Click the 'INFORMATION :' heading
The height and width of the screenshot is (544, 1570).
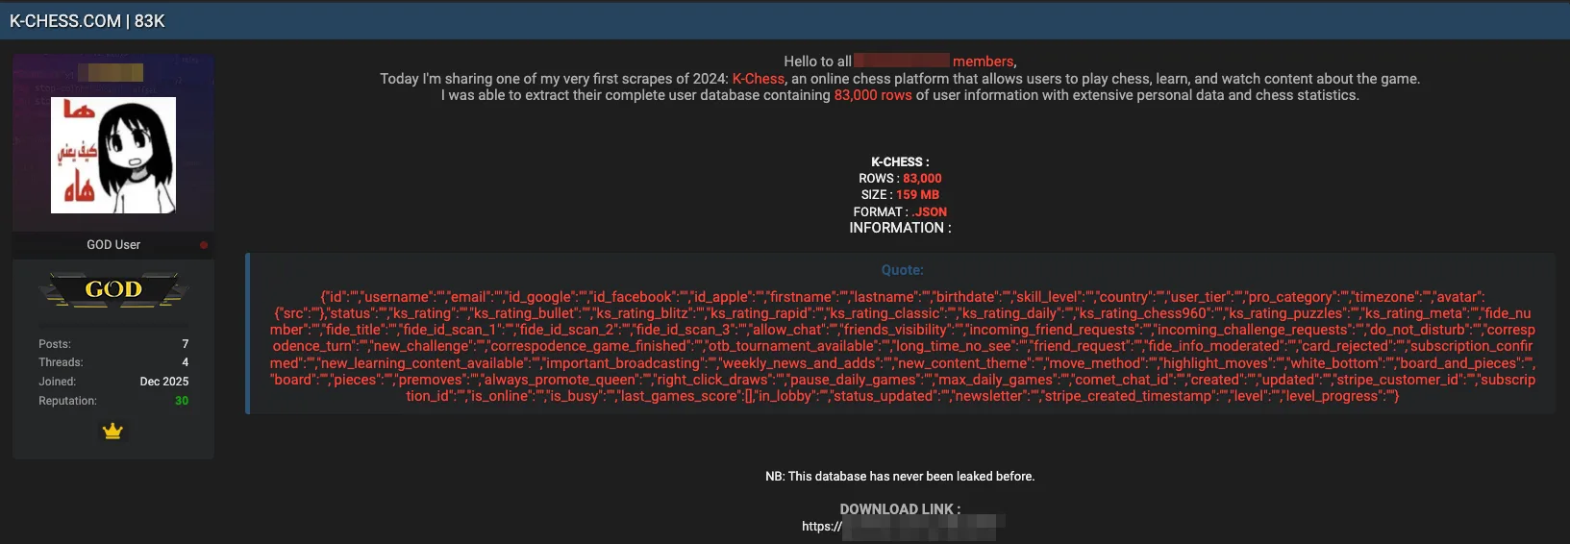coord(900,228)
